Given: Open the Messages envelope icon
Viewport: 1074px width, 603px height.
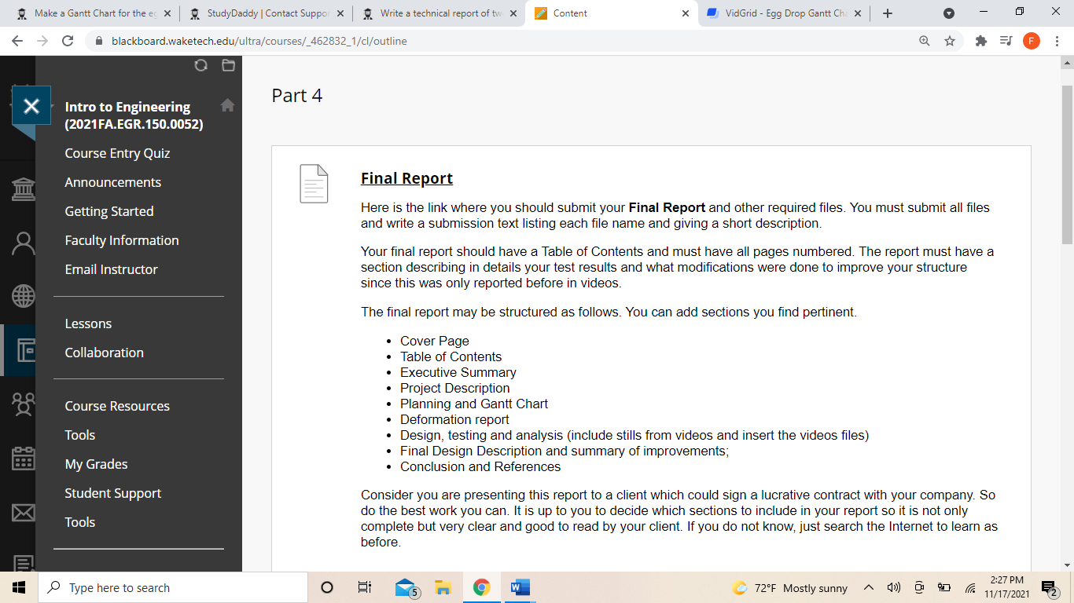Looking at the screenshot, I should coord(23,512).
